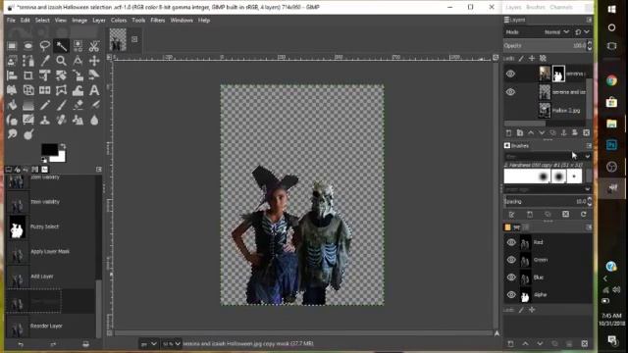Image resolution: width=628 pixels, height=353 pixels.
Task: Anchor the floating layer in Layers panel
Action: (x=563, y=133)
